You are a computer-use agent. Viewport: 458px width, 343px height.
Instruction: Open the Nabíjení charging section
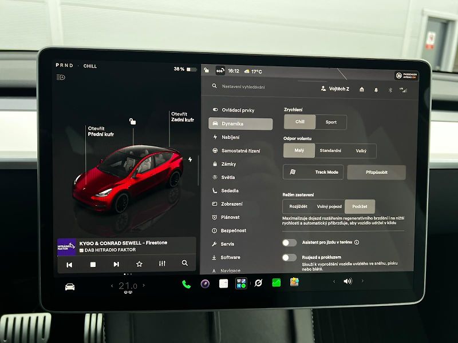pyautogui.click(x=227, y=137)
